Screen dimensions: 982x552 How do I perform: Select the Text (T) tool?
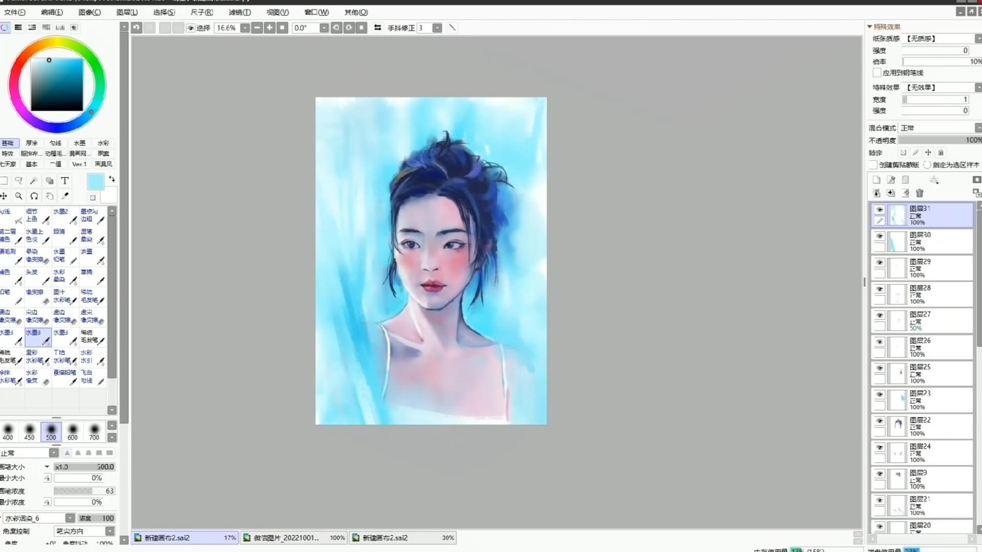click(x=65, y=180)
